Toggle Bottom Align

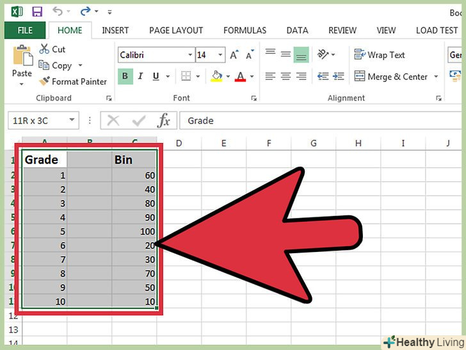(301, 54)
